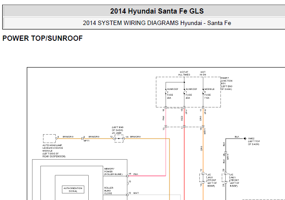Viewport: 285px width, 200px height.
Task: Click the 'MF11' connector label
Action: [87, 141]
